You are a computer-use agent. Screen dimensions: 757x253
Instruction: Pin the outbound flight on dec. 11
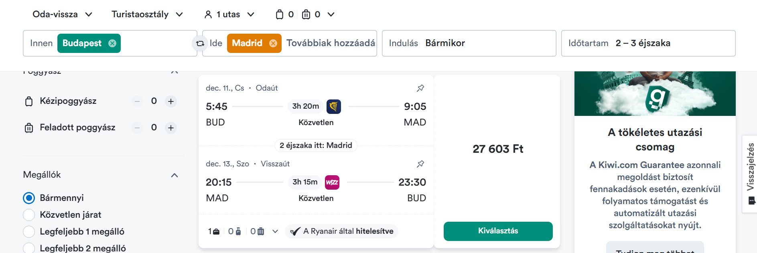point(420,88)
